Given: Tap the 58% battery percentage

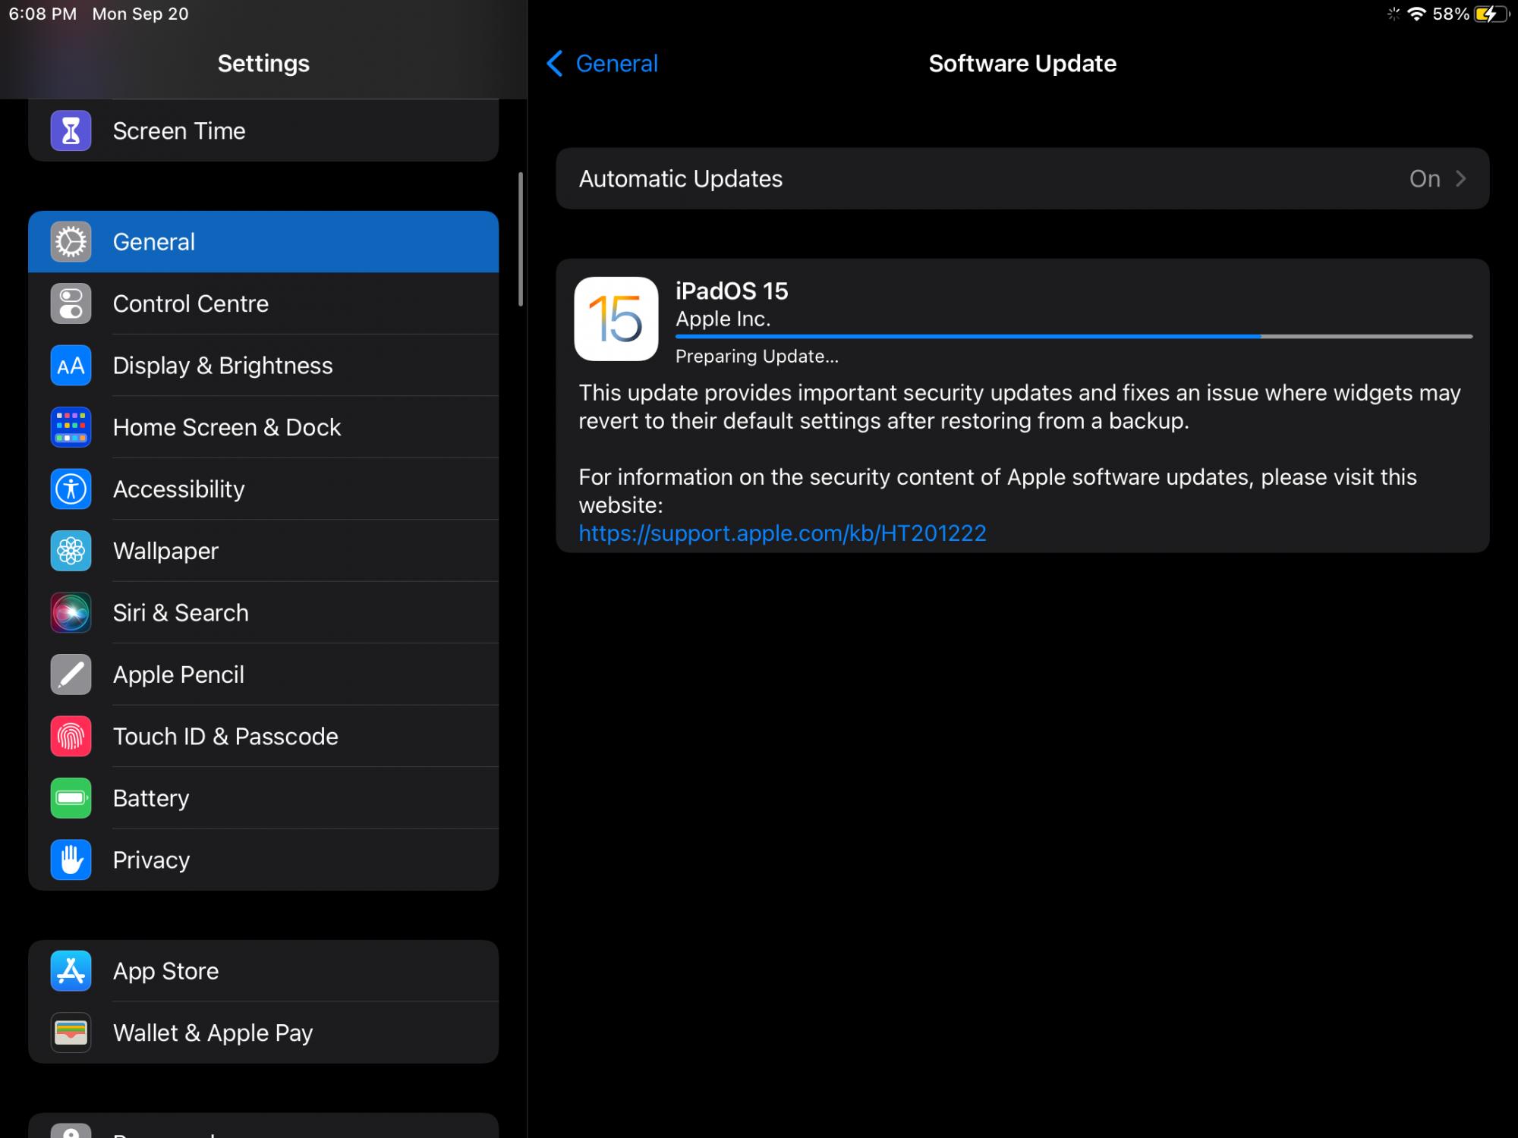Looking at the screenshot, I should pos(1450,14).
